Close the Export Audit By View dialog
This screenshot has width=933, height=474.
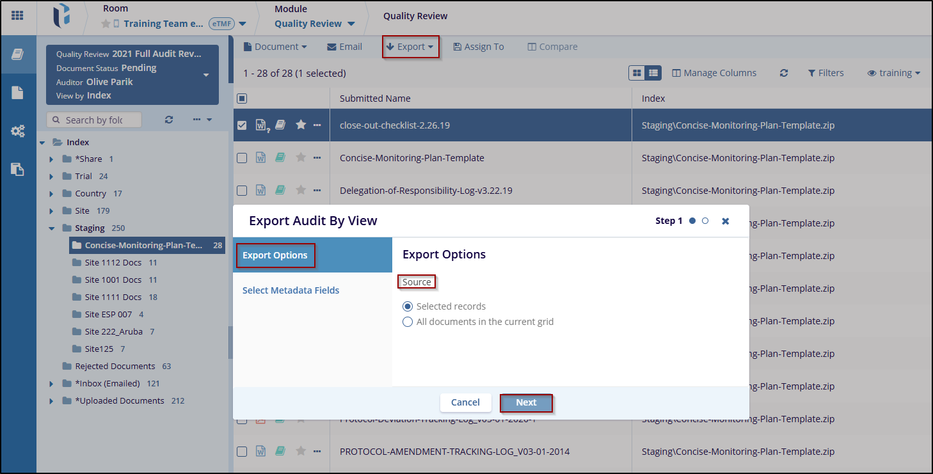click(x=725, y=221)
